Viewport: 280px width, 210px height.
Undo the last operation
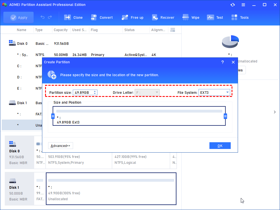[x=43, y=17]
